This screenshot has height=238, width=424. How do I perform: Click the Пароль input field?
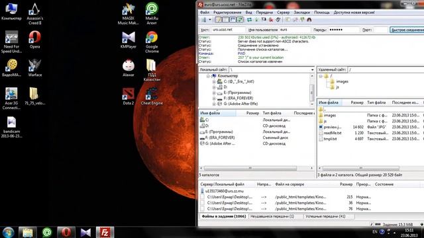click(343, 30)
